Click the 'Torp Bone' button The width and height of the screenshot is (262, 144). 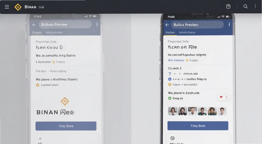(66, 126)
